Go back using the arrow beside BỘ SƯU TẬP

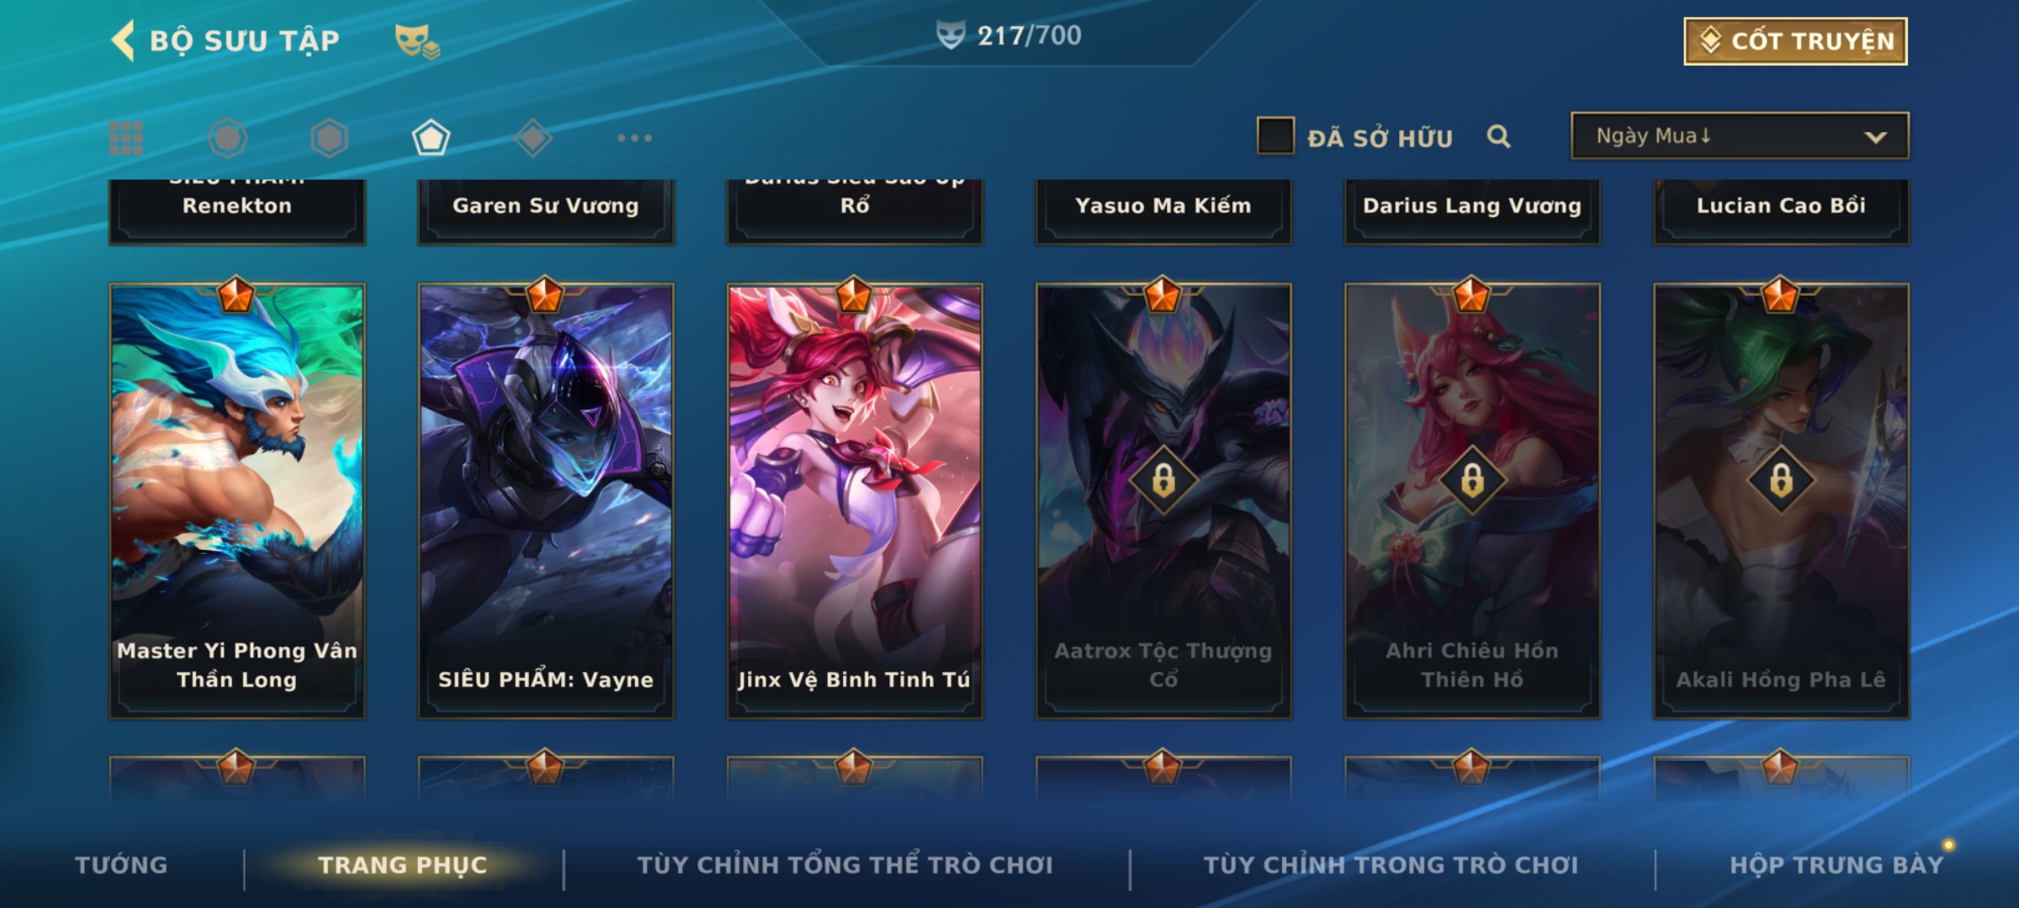[123, 40]
